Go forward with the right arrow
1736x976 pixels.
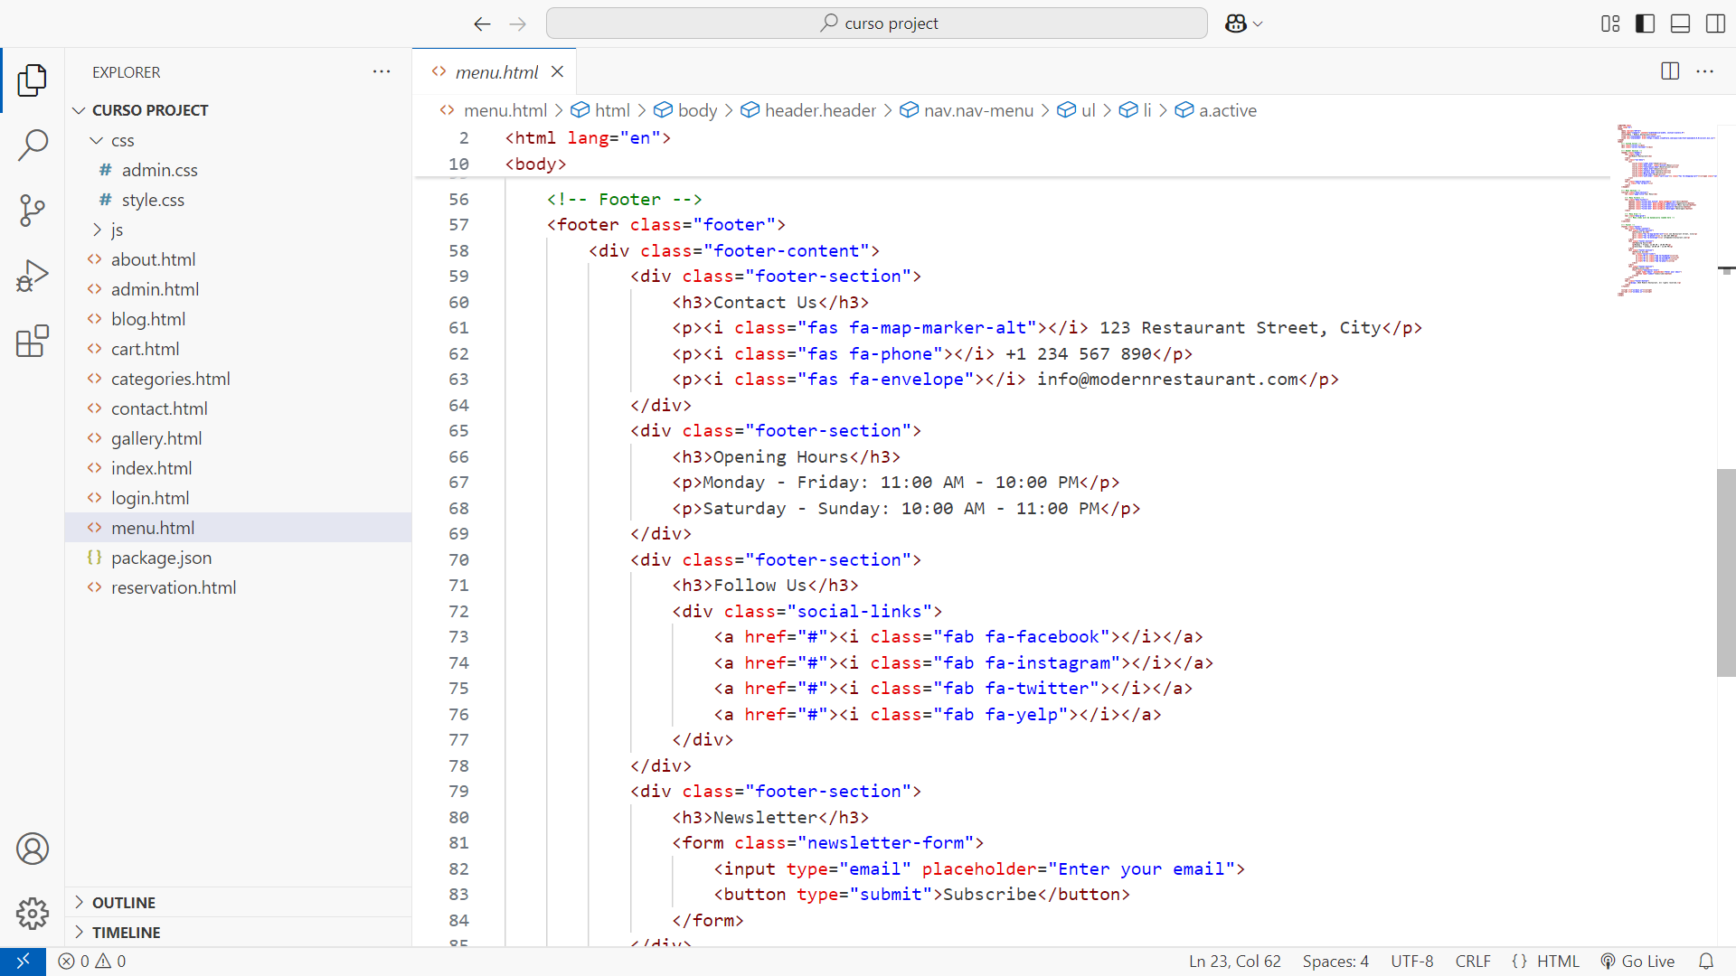(x=517, y=23)
